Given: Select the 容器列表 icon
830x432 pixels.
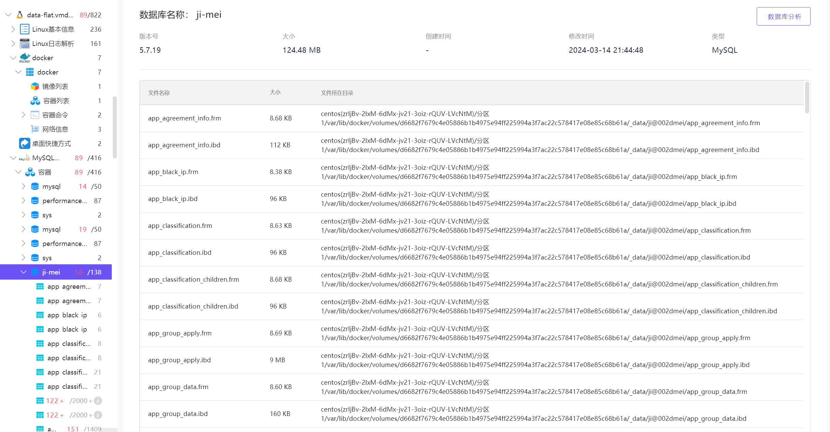Looking at the screenshot, I should [x=35, y=101].
